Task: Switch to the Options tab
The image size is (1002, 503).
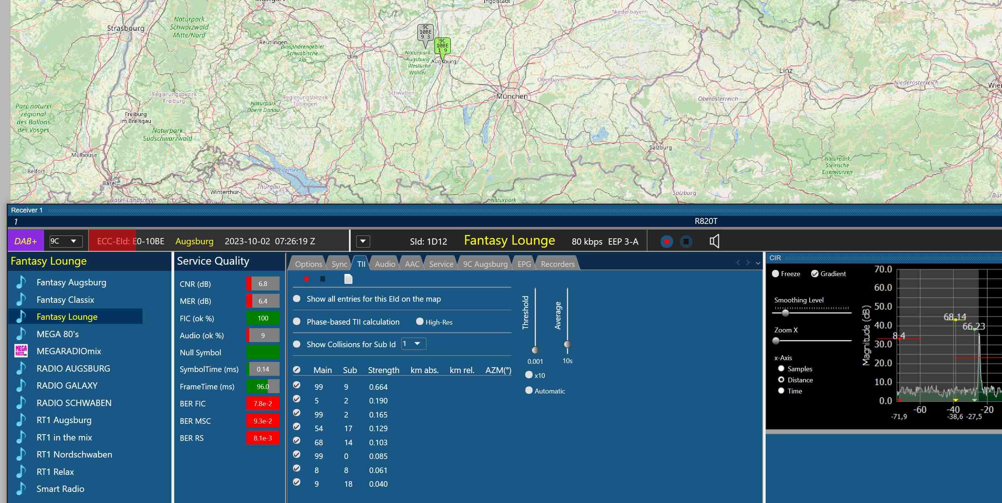Action: (x=308, y=264)
